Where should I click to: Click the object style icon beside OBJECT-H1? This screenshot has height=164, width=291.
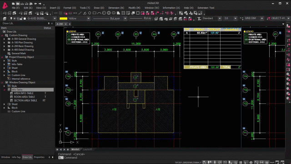(x=268, y=18)
